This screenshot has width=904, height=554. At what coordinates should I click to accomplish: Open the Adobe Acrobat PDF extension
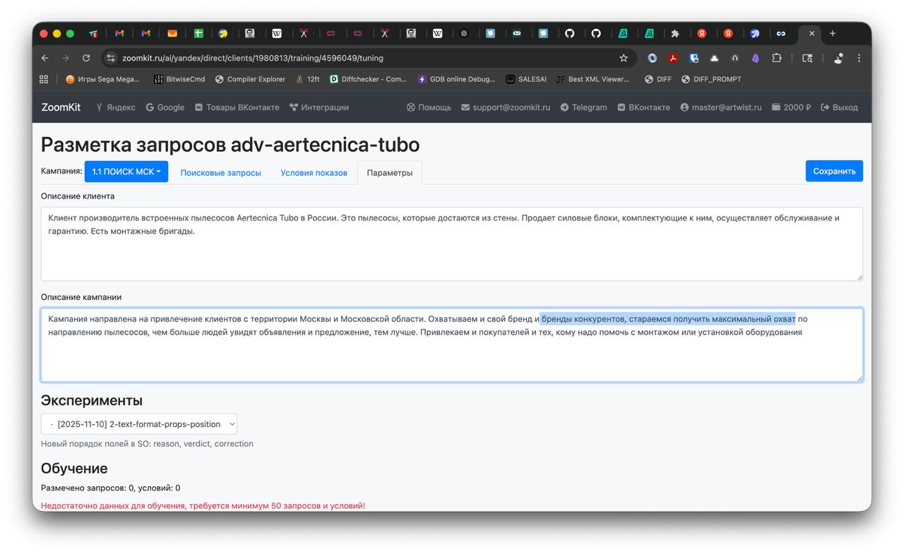click(673, 58)
